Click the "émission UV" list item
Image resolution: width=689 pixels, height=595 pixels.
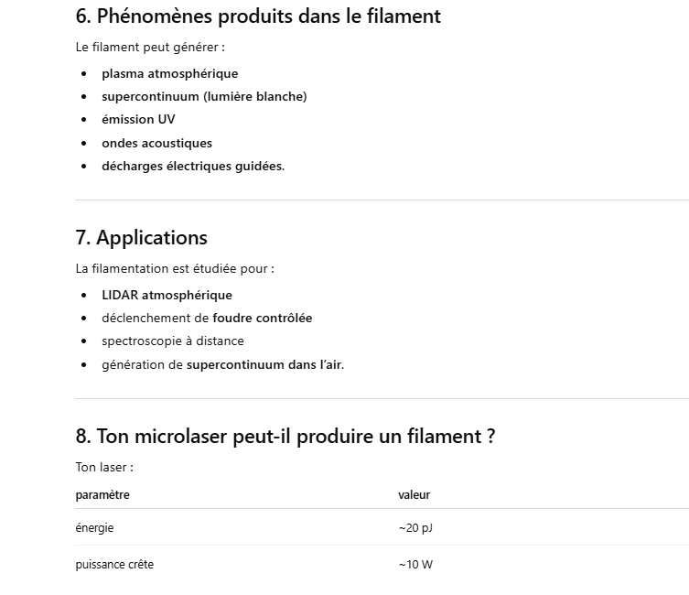(x=138, y=119)
